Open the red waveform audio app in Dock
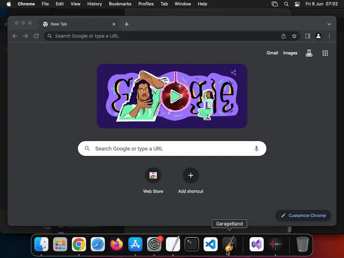The width and height of the screenshot is (344, 258). 275,244
